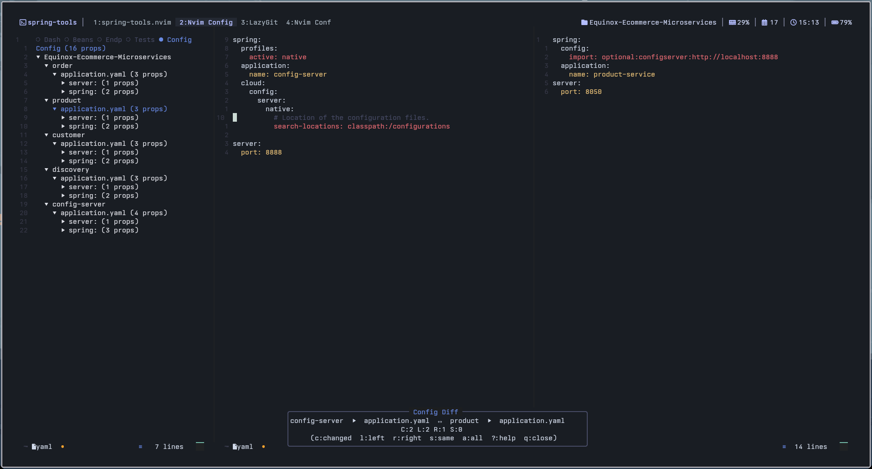Screen dimensions: 872x469
Task: Click search-locations: classpath:/configurations line
Action: coord(361,126)
